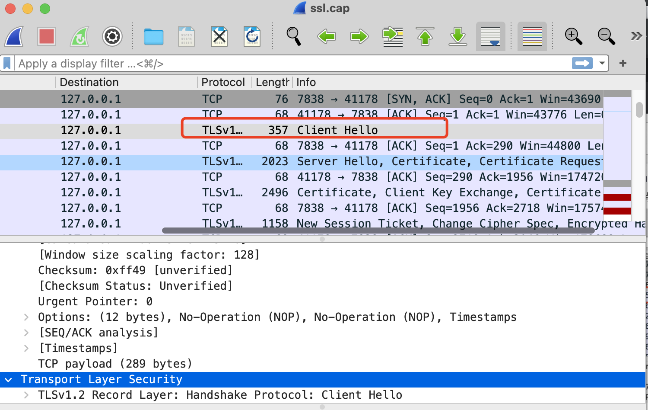Apply display filter arrow button

click(582, 64)
